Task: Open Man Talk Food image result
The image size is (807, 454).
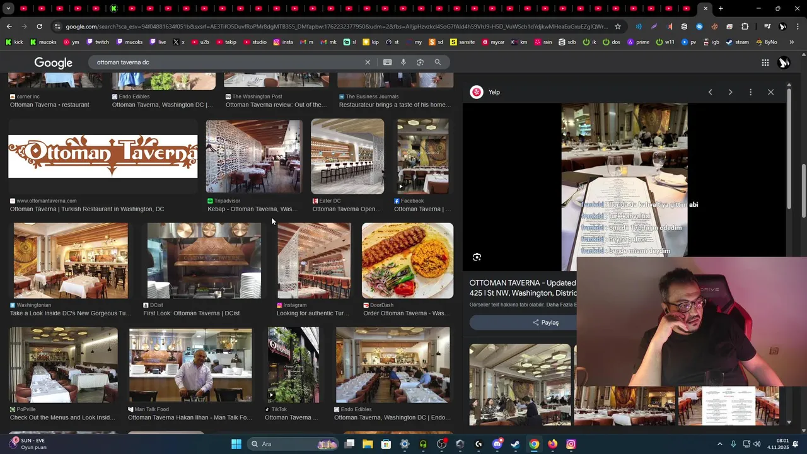Action: (190, 365)
